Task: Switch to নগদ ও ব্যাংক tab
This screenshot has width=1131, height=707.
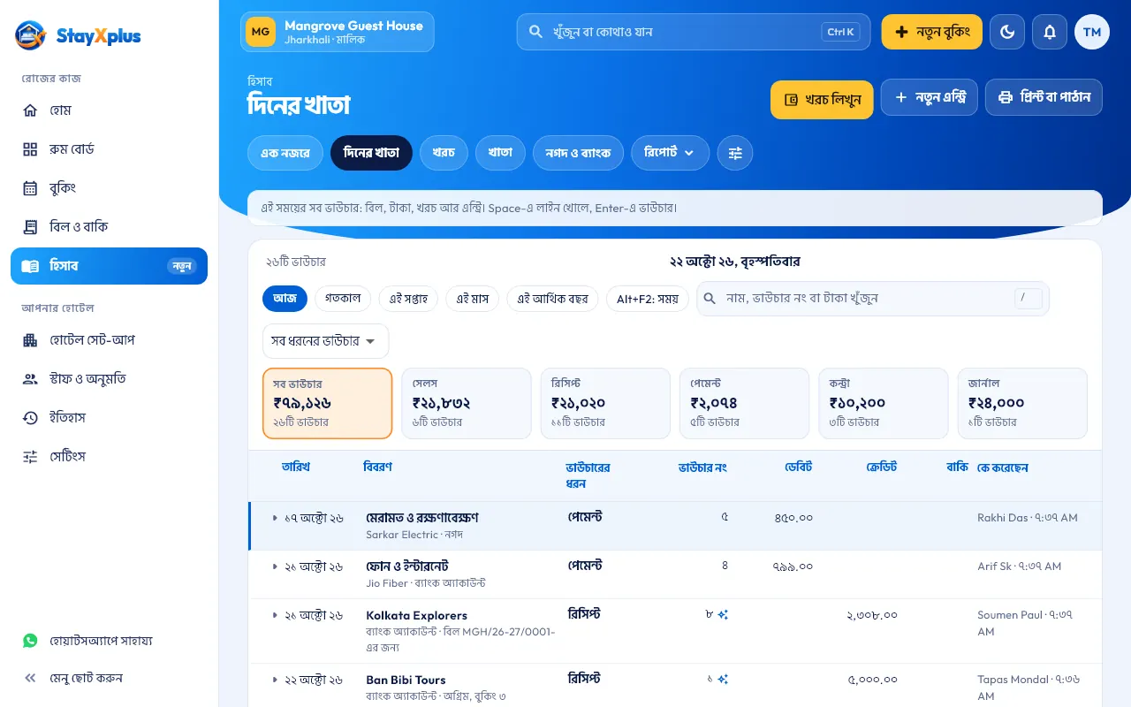Action: pyautogui.click(x=578, y=153)
